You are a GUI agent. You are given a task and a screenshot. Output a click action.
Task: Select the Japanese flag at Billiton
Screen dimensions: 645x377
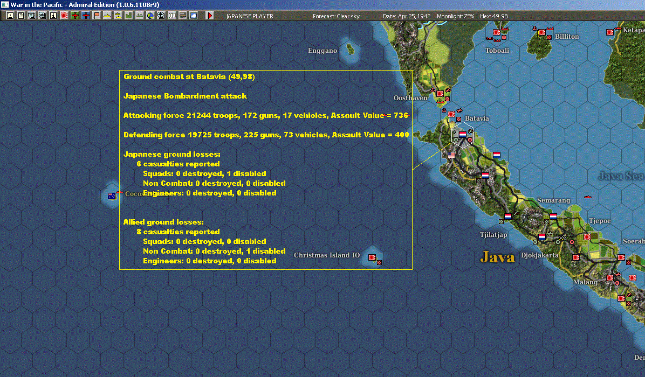point(542,32)
